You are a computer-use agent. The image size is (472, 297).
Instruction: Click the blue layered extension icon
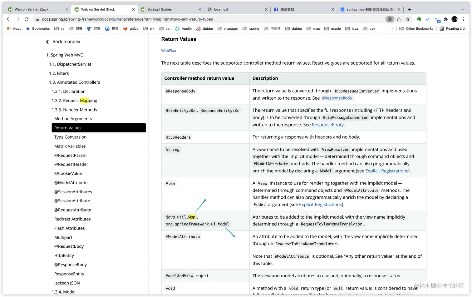point(428,19)
